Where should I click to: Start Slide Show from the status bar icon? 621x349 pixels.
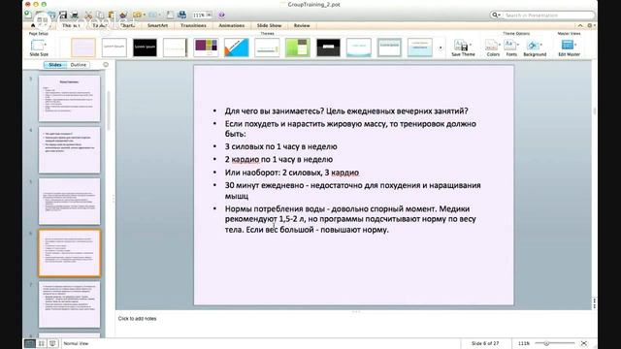tap(52, 343)
